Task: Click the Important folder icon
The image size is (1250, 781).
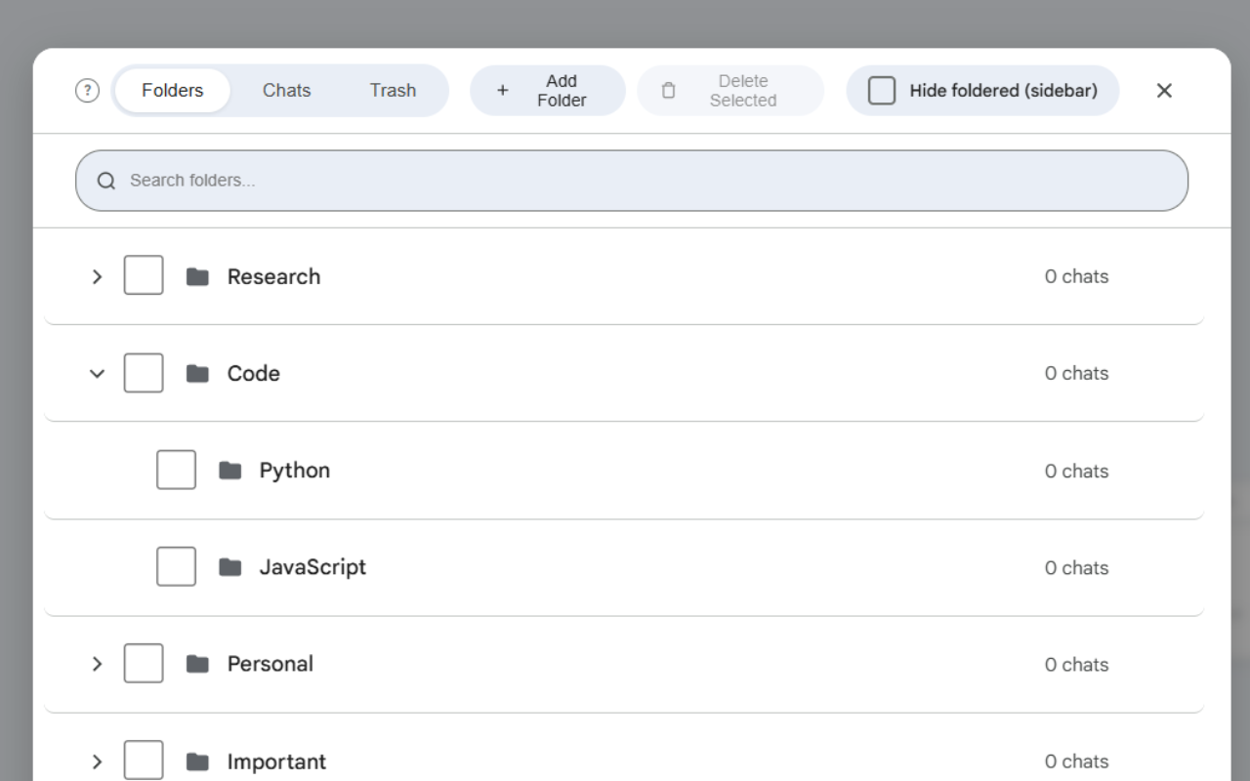Action: pyautogui.click(x=198, y=761)
